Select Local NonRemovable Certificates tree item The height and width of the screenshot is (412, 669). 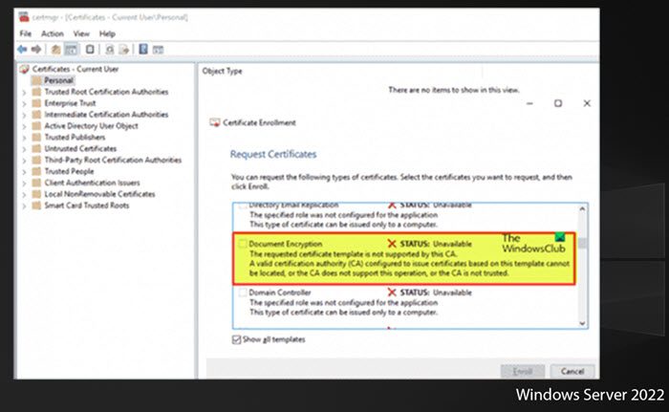99,194
